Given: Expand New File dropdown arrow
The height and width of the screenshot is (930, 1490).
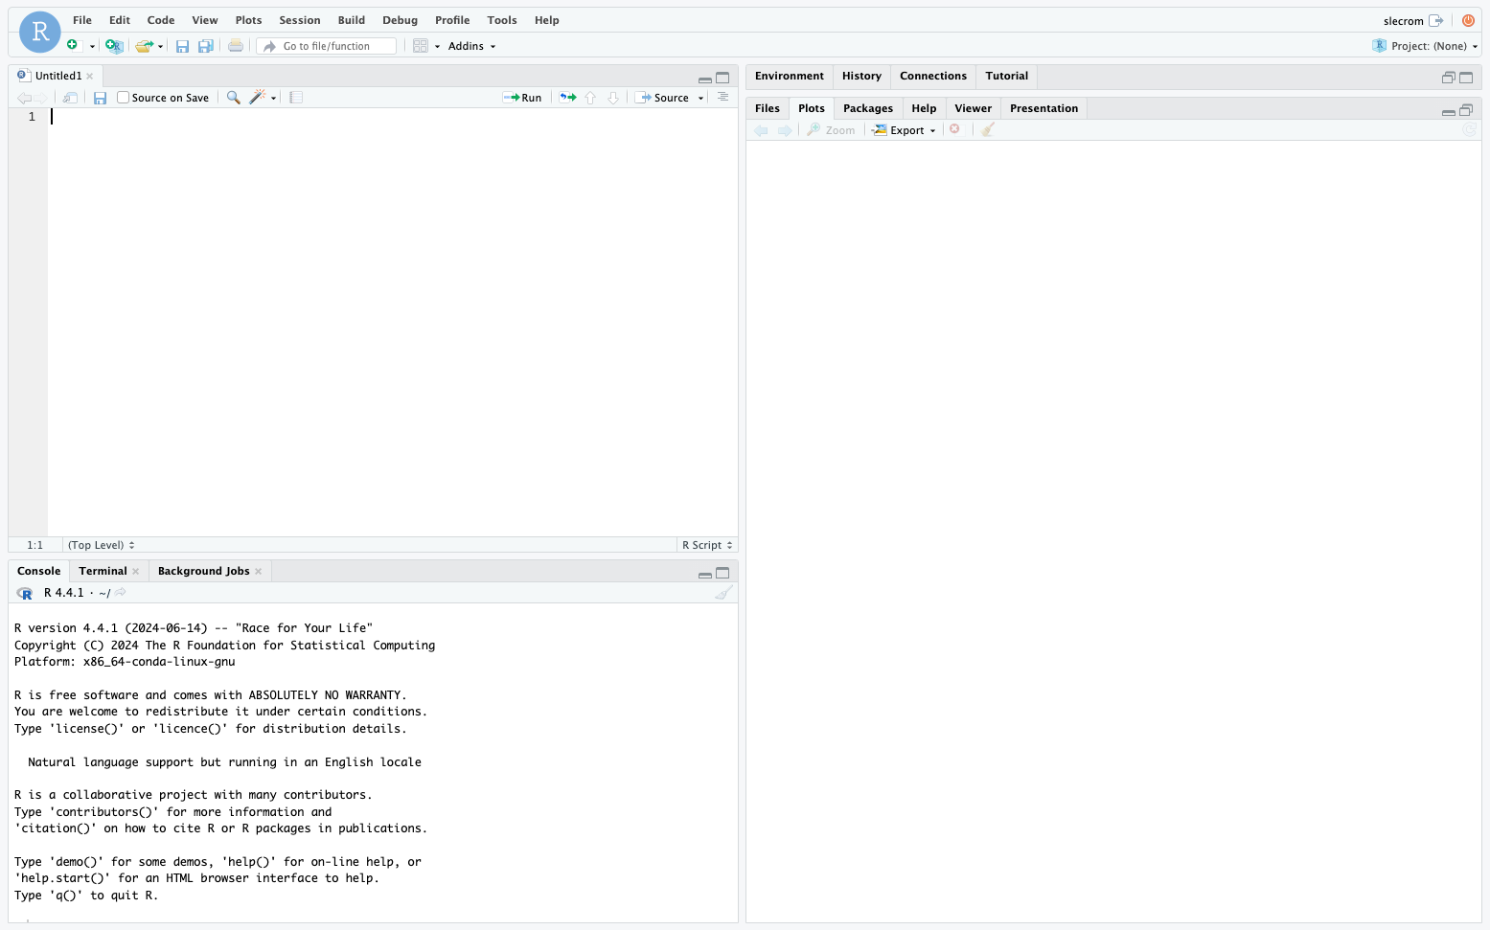Looking at the screenshot, I should [x=92, y=46].
